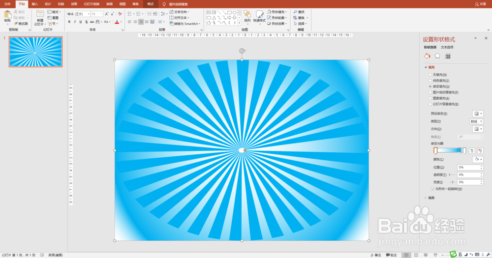Image resolution: width=492 pixels, height=258 pixels.
Task: Click the Share (共享) button
Action: (x=481, y=4)
